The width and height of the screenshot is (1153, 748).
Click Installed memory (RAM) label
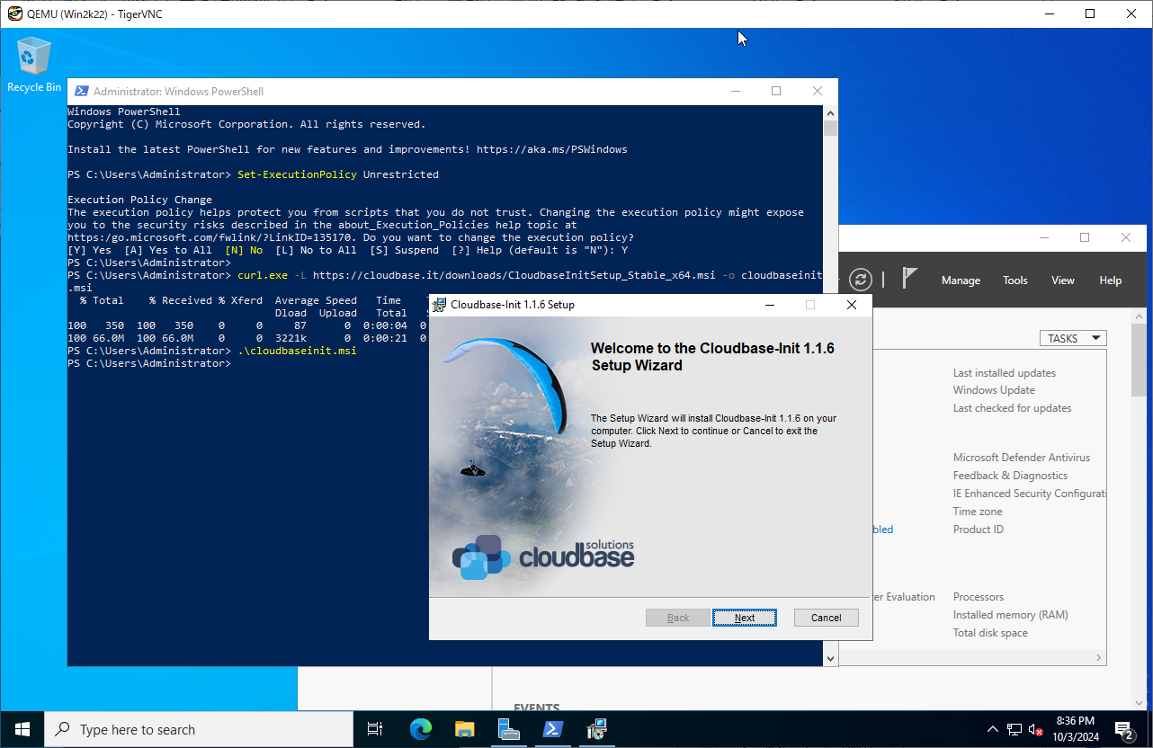coord(1011,615)
